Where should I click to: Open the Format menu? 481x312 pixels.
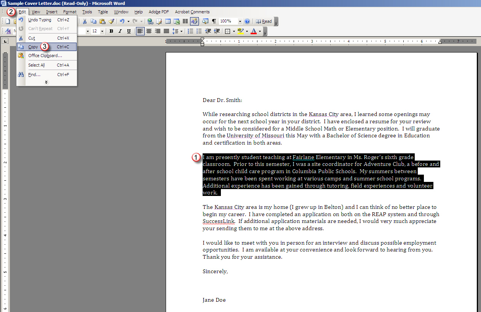pos(70,12)
